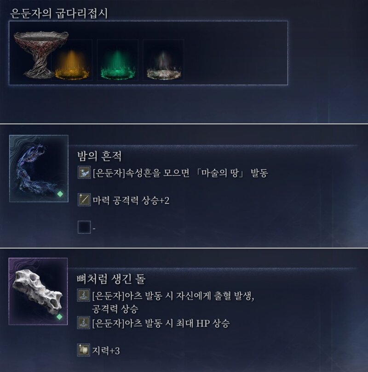Select the 마력 공격력 상승+2 effect text
The height and width of the screenshot is (372, 368).
[131, 201]
